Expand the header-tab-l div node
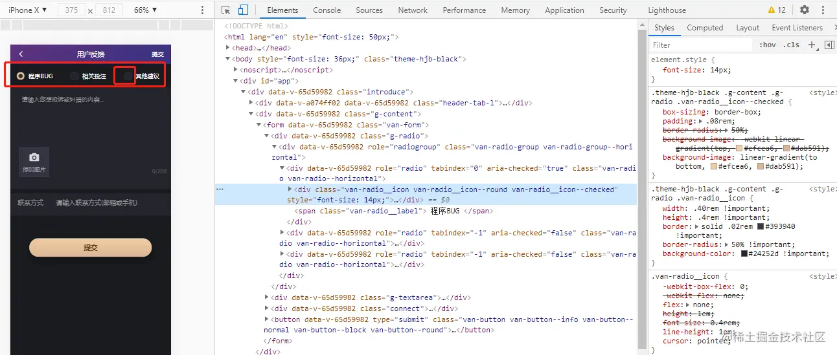Image resolution: width=837 pixels, height=355 pixels. coord(251,103)
